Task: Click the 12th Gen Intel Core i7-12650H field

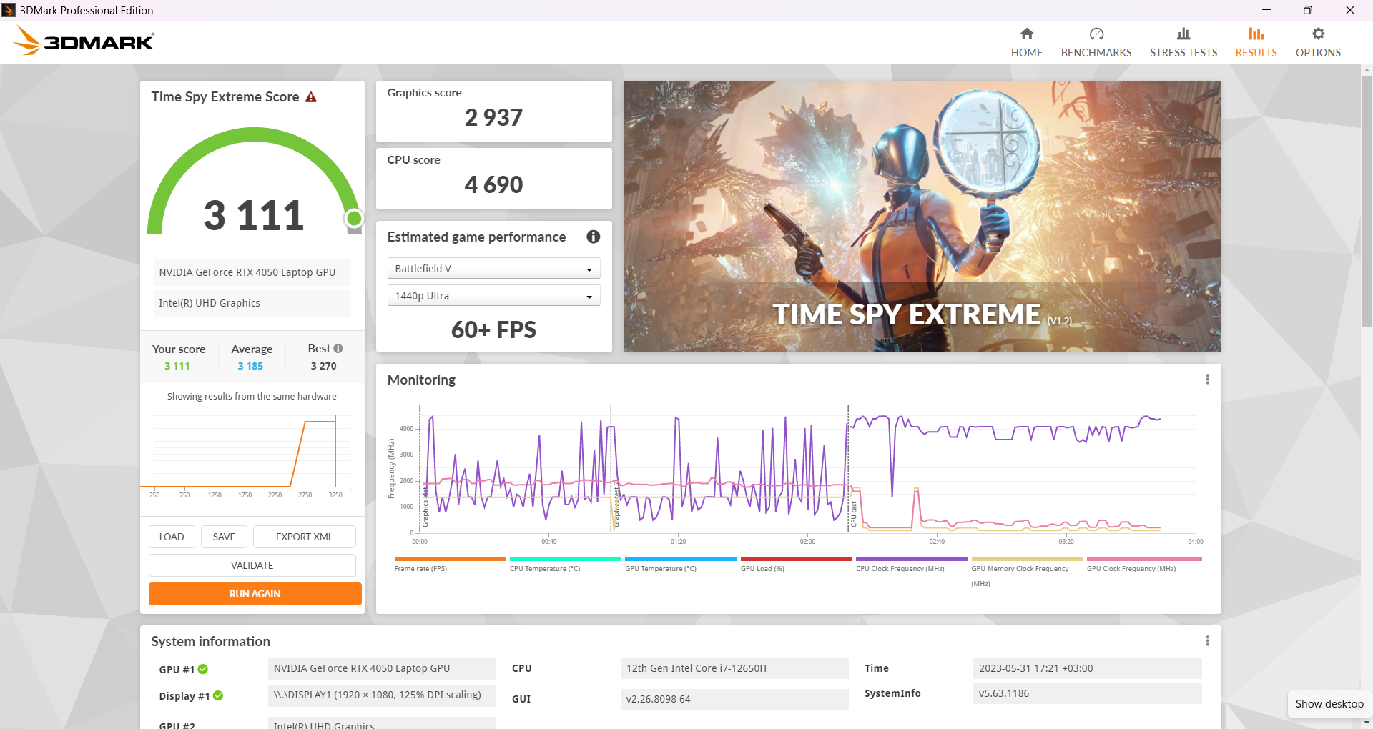Action: (734, 668)
